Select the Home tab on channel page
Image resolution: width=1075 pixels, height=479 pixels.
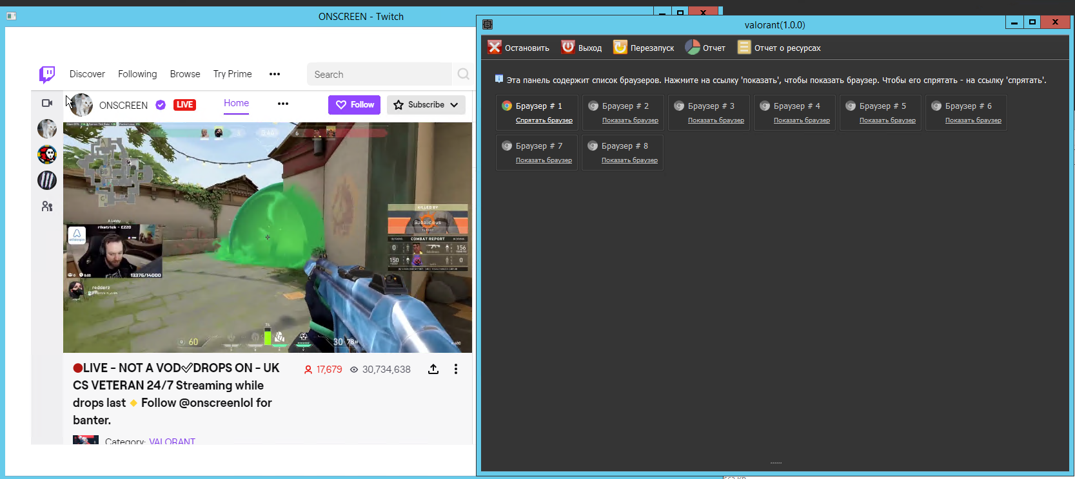(236, 103)
